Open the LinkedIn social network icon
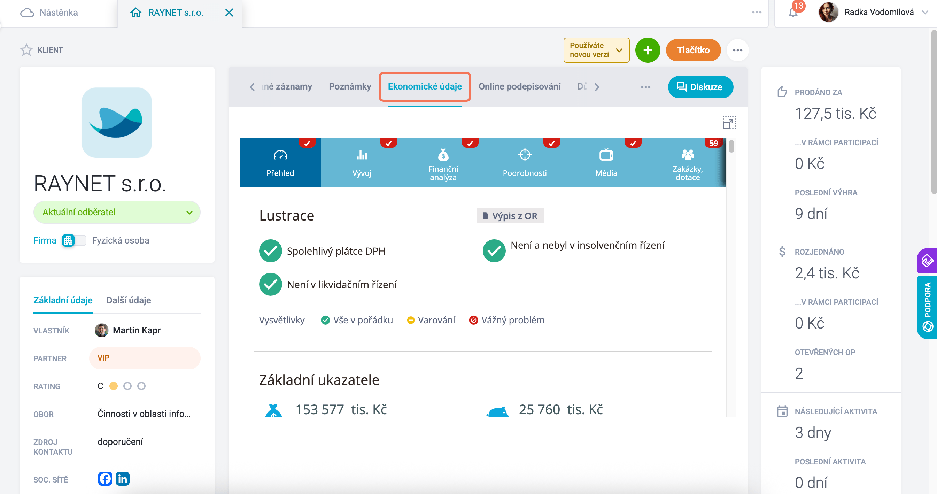Screen dimensions: 937x494 [123, 479]
